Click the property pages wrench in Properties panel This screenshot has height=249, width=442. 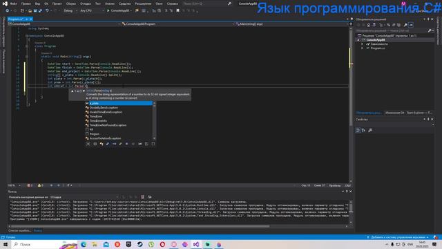370,130
